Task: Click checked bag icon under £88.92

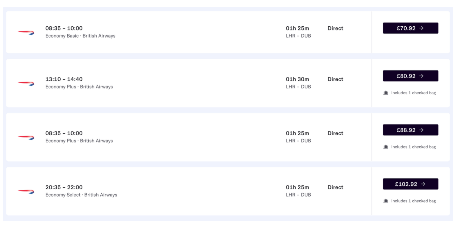Action: [x=386, y=147]
